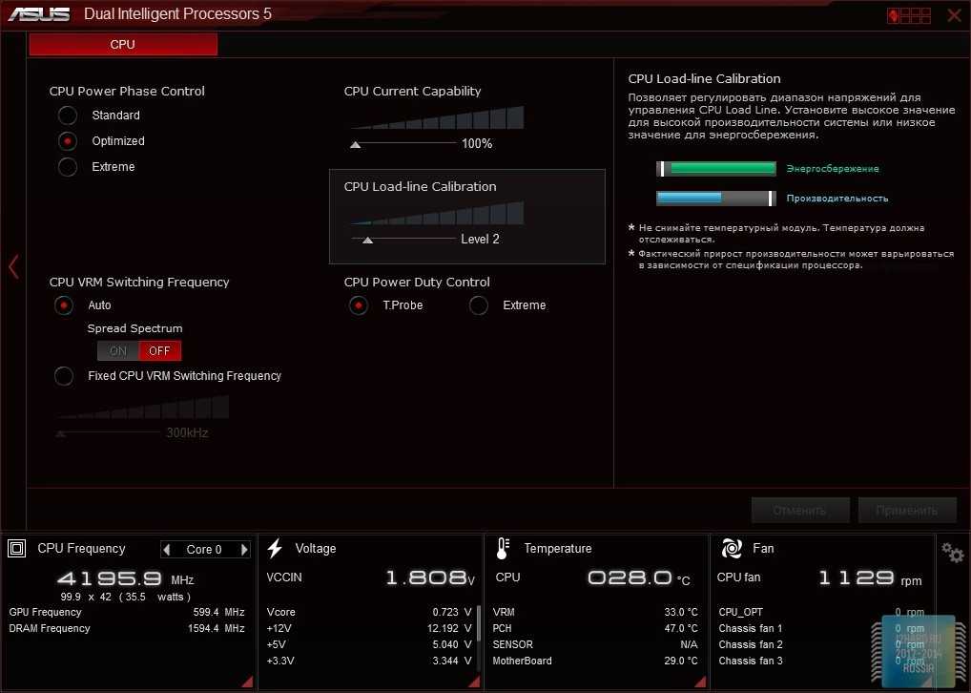Select Extreme CPU power phase control
This screenshot has width=971, height=693.
click(x=68, y=167)
